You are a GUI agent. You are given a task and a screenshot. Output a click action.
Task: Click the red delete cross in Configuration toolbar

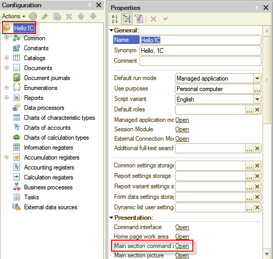click(69, 17)
